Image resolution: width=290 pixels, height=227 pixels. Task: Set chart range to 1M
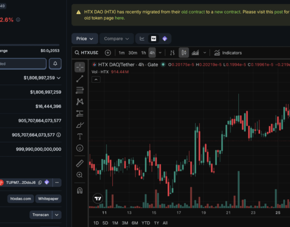115,223
